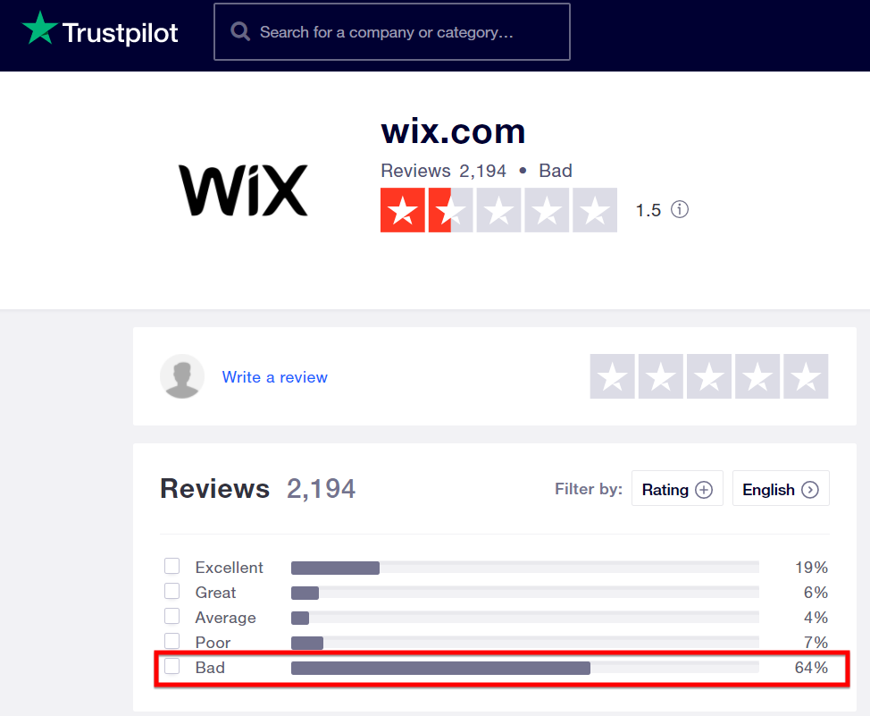Click the first red star in wix.com's rating
The height and width of the screenshot is (716, 870).
coord(403,210)
